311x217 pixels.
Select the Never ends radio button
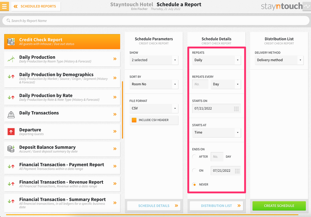click(194, 185)
